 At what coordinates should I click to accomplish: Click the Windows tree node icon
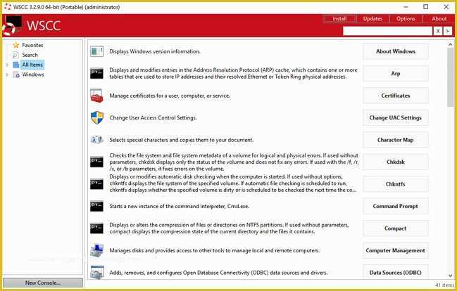click(x=16, y=75)
